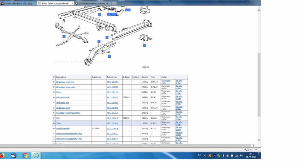This screenshot has height=168, width=299.
Task: Open network signal tray icon
Action: click(x=237, y=155)
